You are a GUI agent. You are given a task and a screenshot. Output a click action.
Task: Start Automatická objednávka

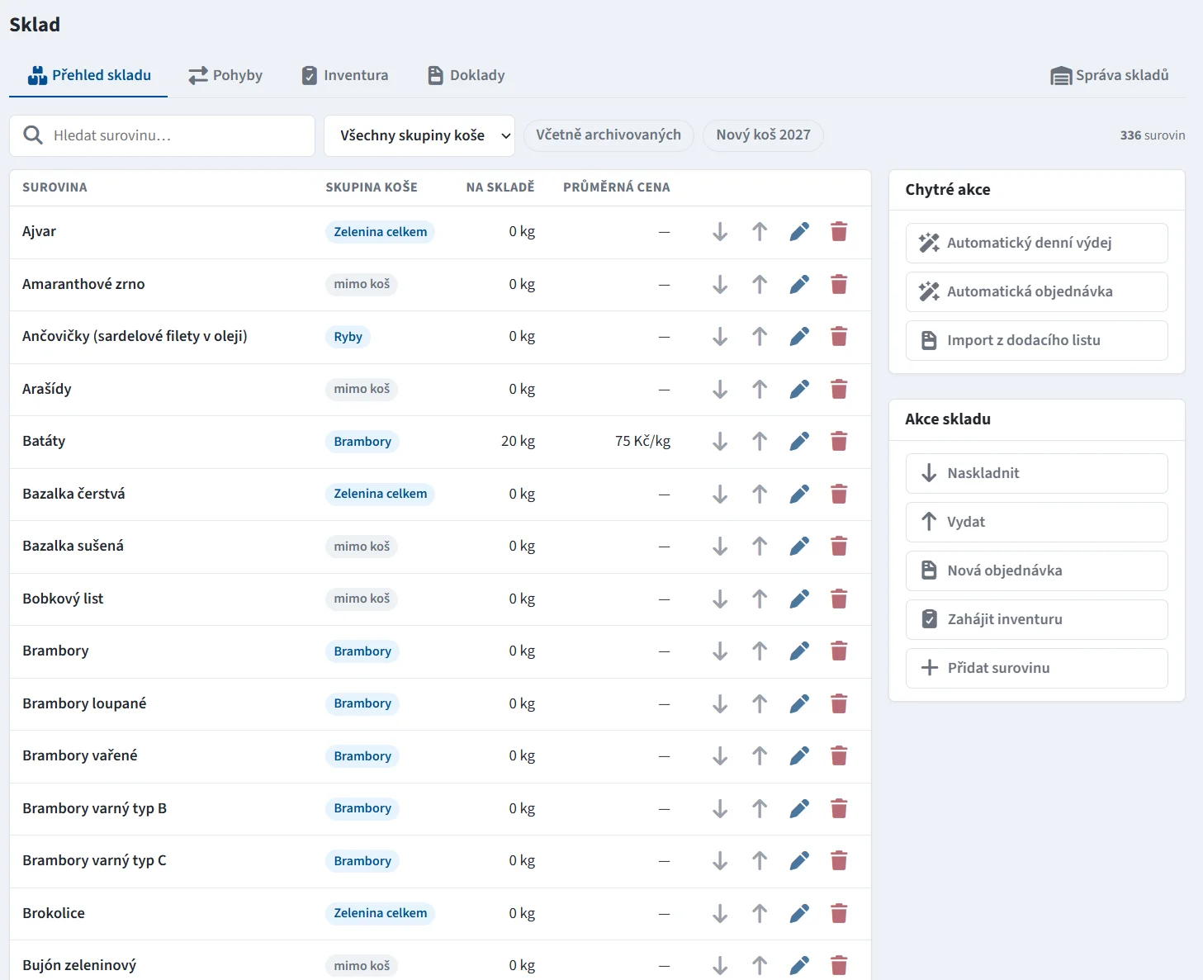coord(1036,291)
